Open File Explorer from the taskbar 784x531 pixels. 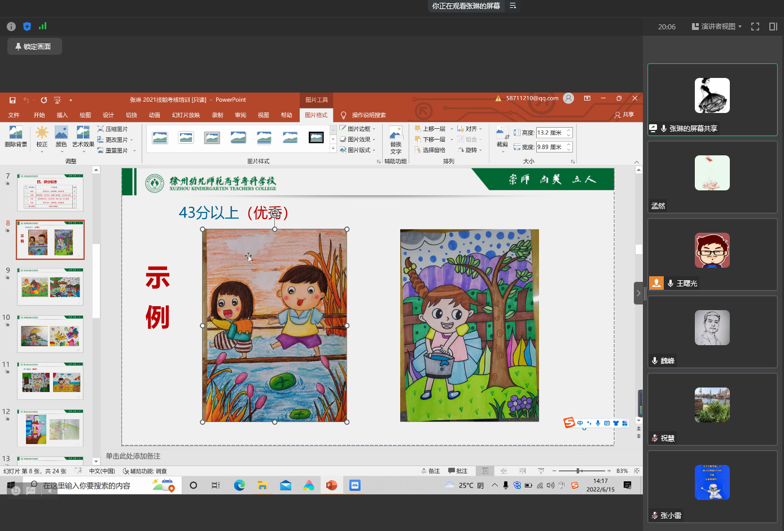coord(262,485)
